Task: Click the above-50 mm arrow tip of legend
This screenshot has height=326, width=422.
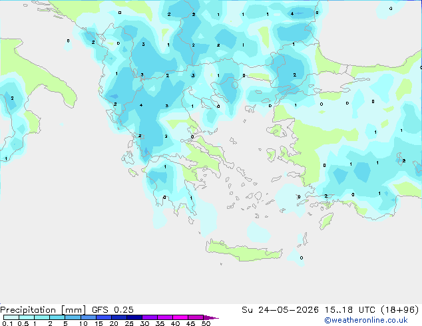Action: click(211, 317)
